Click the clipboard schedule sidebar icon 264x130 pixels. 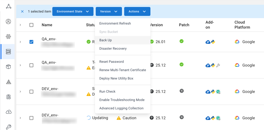point(8,97)
